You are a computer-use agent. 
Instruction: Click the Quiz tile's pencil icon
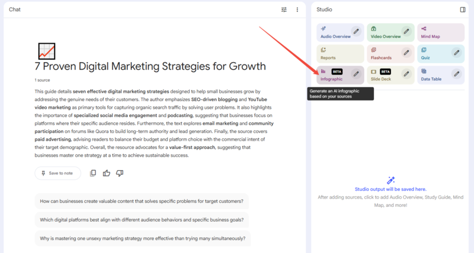[456, 53]
